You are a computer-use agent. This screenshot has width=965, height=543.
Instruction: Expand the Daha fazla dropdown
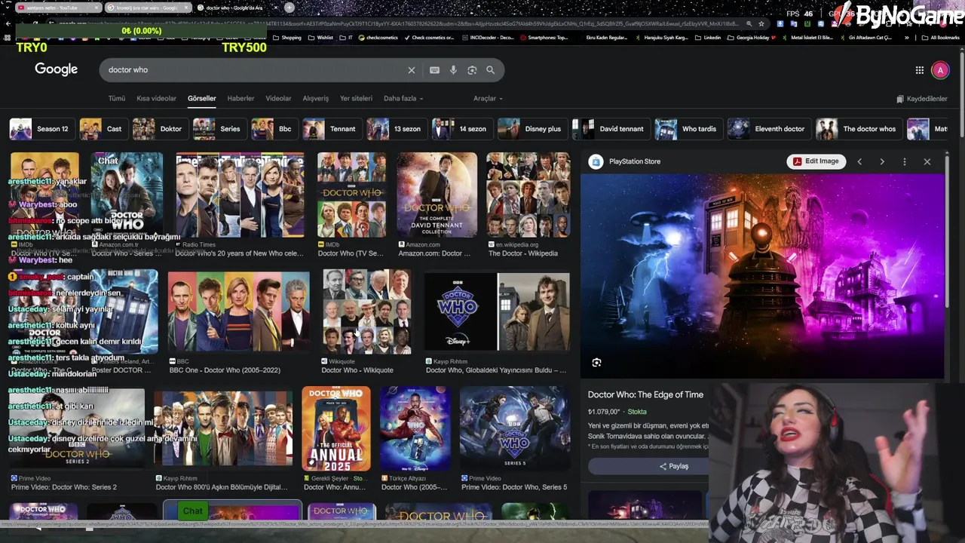tap(403, 98)
